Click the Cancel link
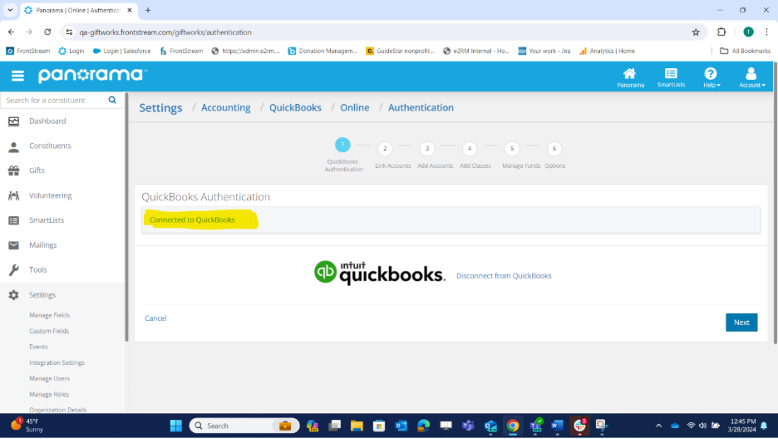The height and width of the screenshot is (439, 778). [155, 318]
